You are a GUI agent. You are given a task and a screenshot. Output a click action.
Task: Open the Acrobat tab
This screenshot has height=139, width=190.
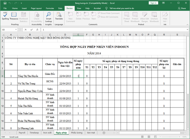tap(97, 8)
